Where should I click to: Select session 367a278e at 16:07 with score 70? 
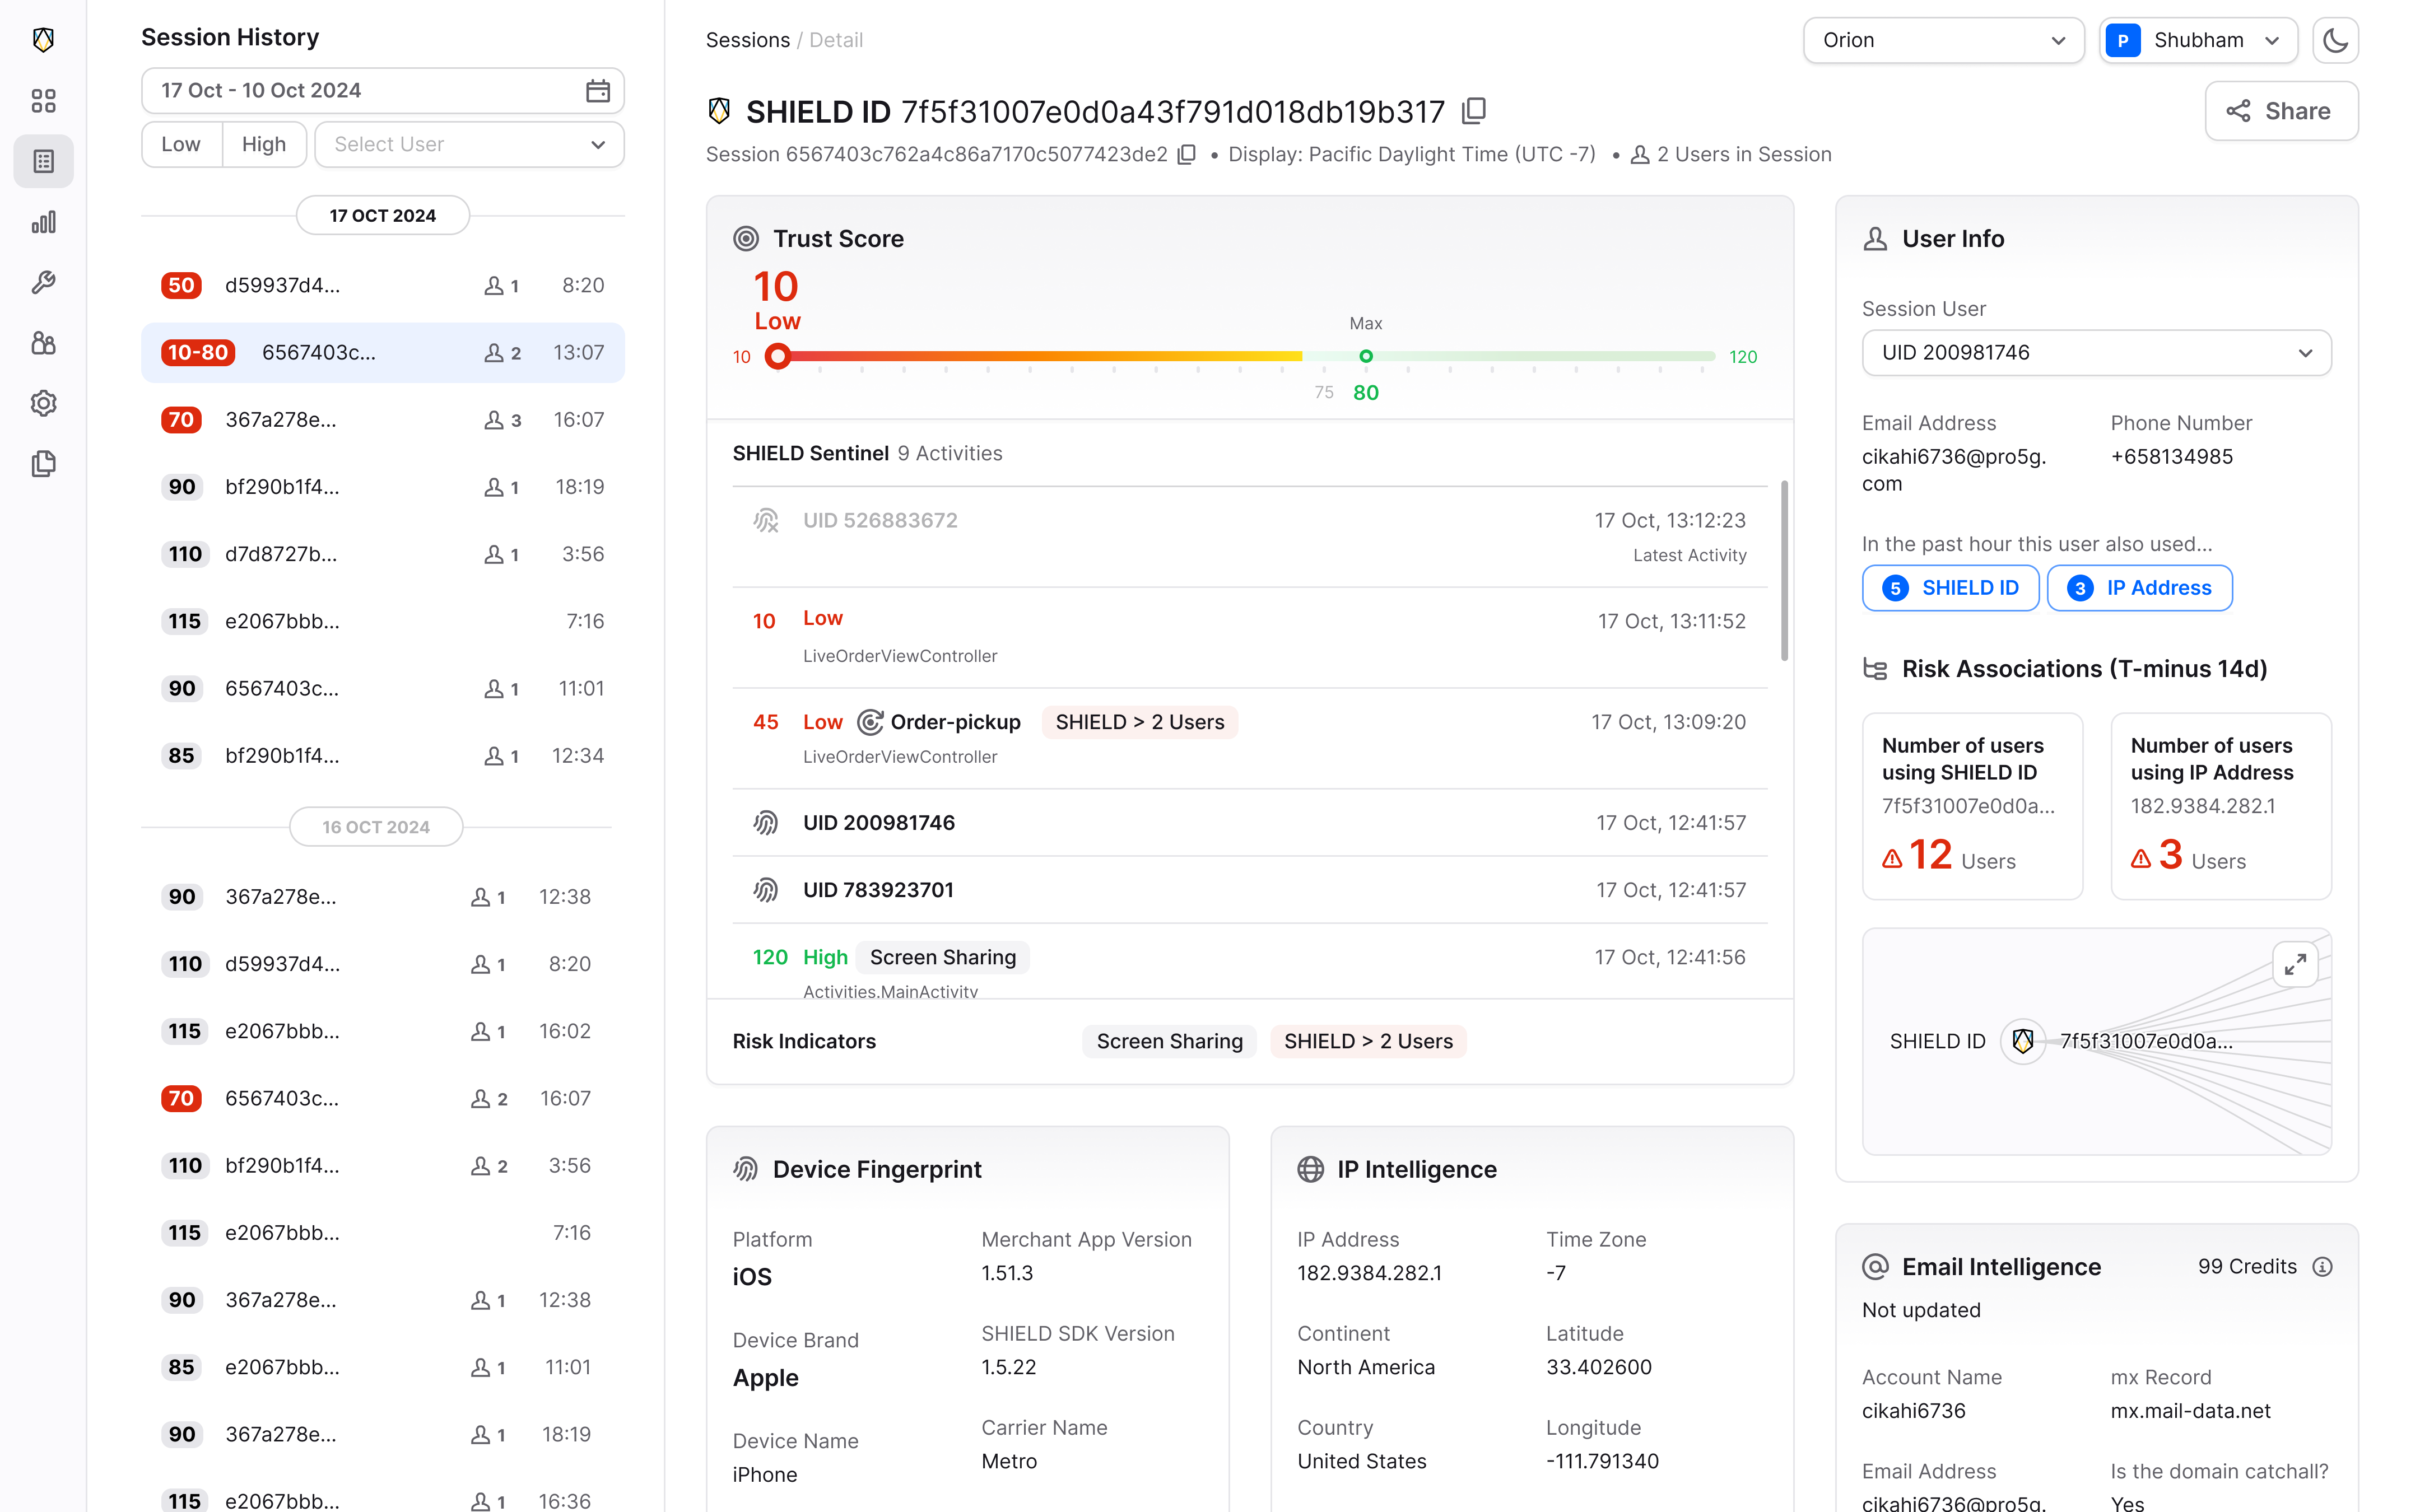383,420
